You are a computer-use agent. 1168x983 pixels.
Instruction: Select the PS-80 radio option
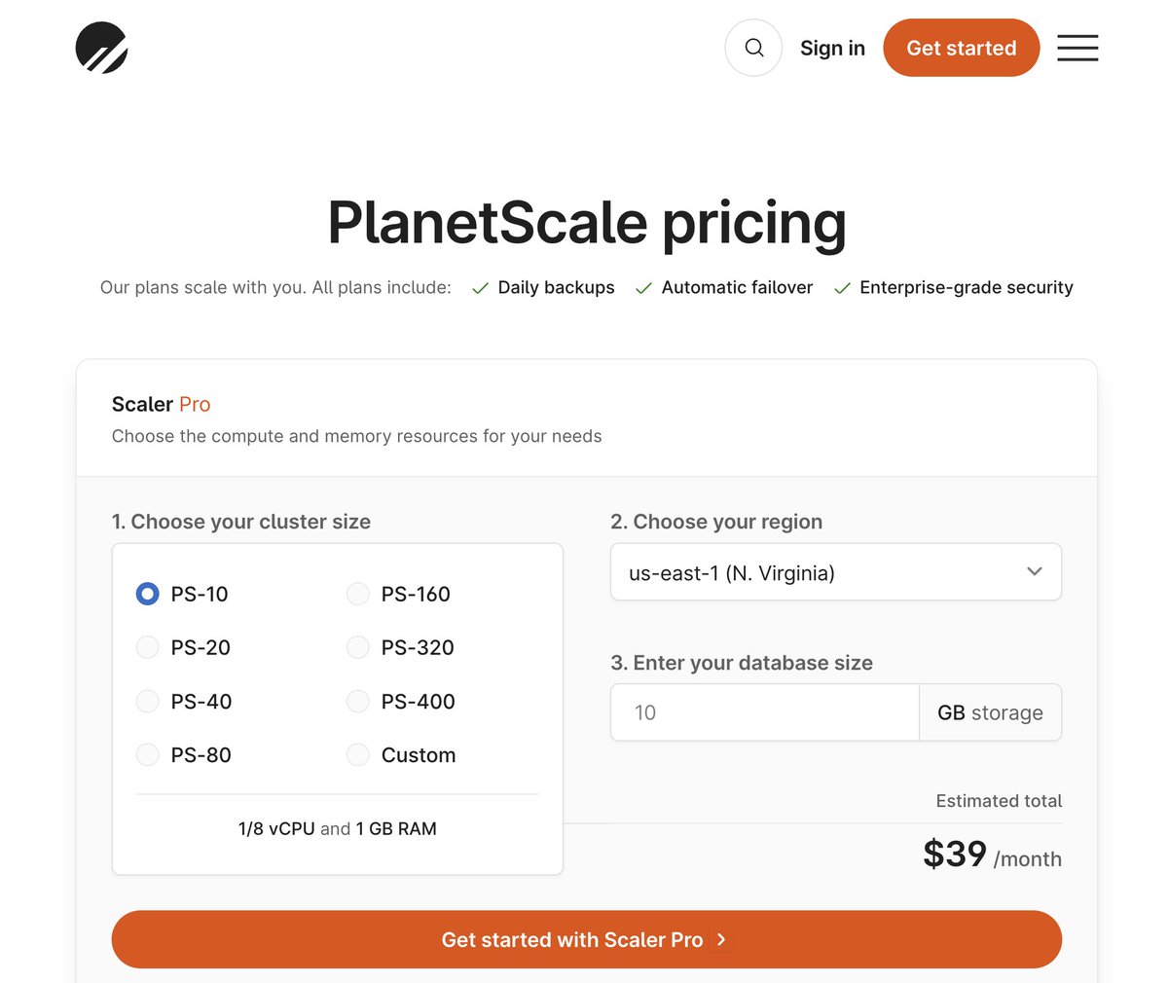coord(148,754)
